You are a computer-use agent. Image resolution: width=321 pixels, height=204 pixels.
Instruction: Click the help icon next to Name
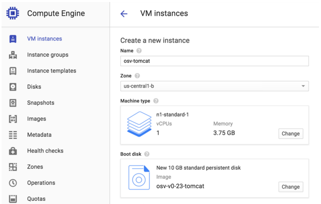click(139, 51)
